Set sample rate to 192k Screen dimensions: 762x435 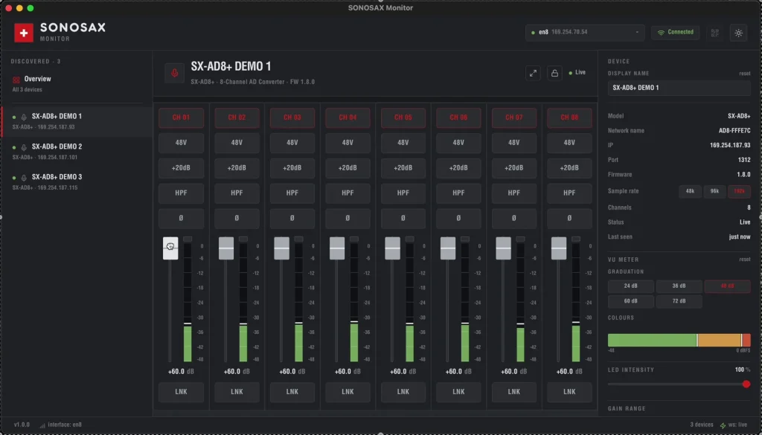[739, 191]
